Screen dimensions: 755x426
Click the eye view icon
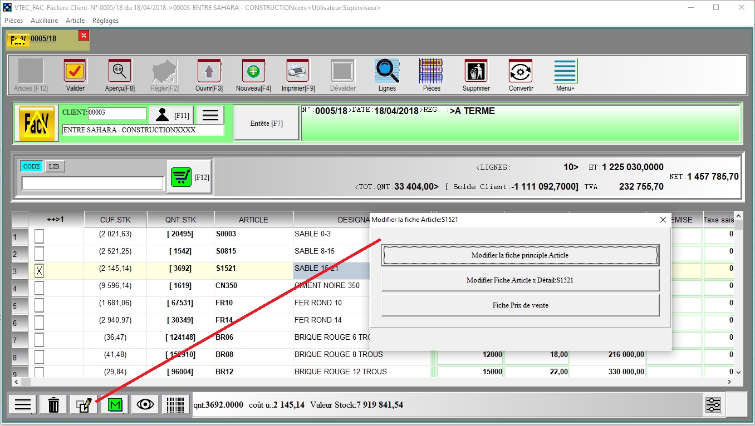(145, 405)
